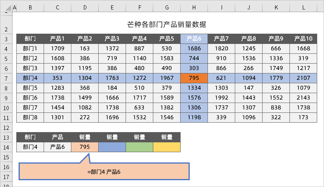
Task: Select the 部门8 cell in the table
Action: [30, 117]
